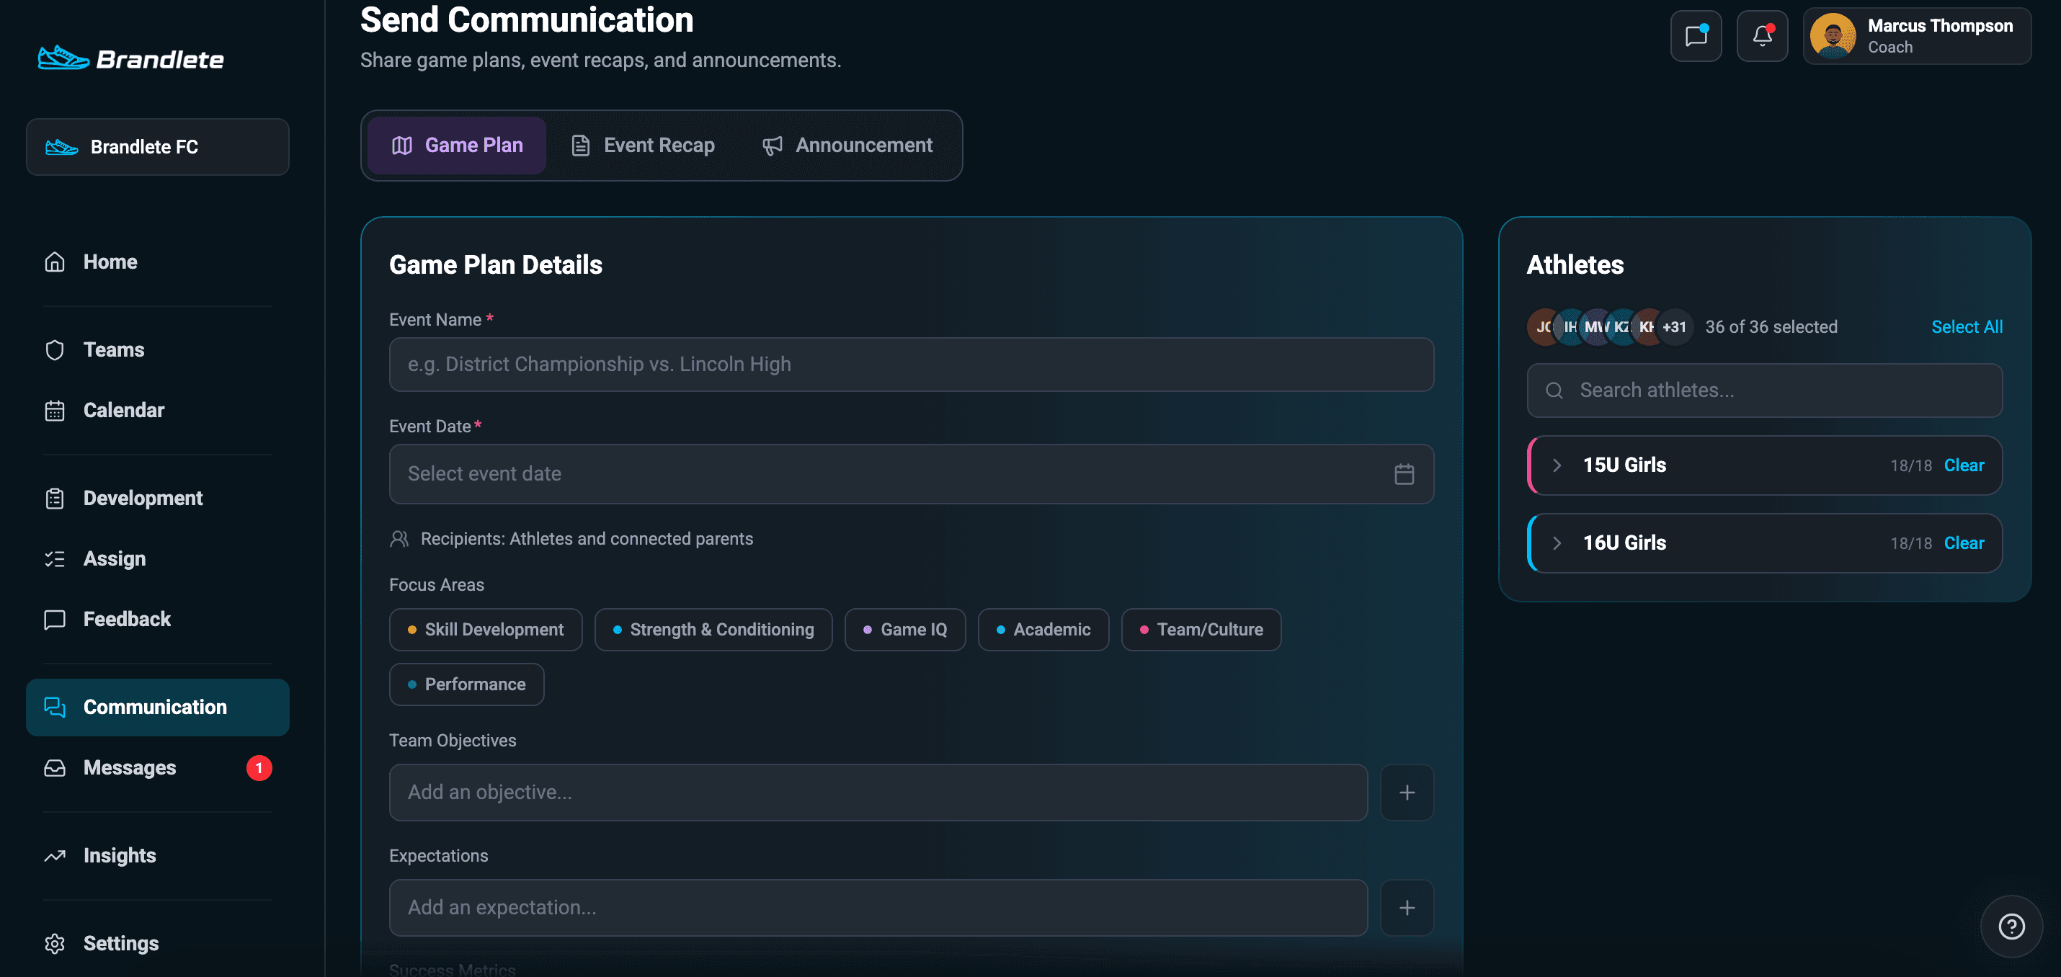2061x977 pixels.
Task: Toggle the Strength & Conditioning focus area
Action: click(713, 630)
